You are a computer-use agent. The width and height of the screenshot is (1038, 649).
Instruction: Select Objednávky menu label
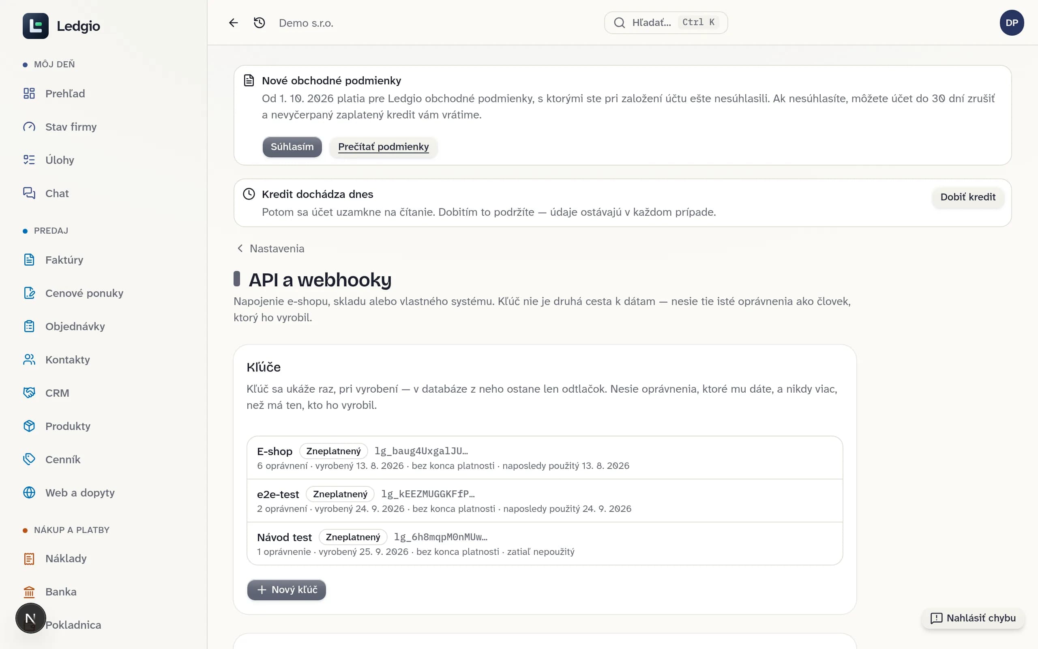pos(75,326)
